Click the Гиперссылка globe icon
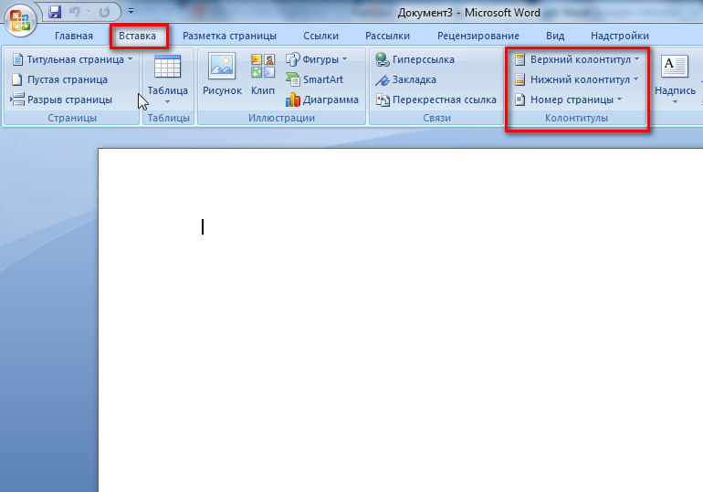 (383, 59)
